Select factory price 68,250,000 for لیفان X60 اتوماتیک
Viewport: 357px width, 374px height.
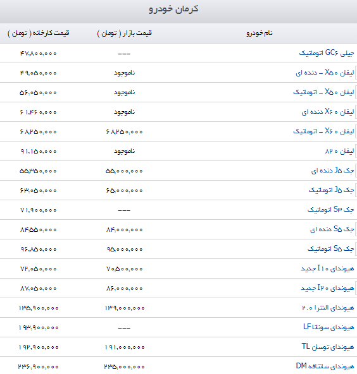(x=38, y=131)
